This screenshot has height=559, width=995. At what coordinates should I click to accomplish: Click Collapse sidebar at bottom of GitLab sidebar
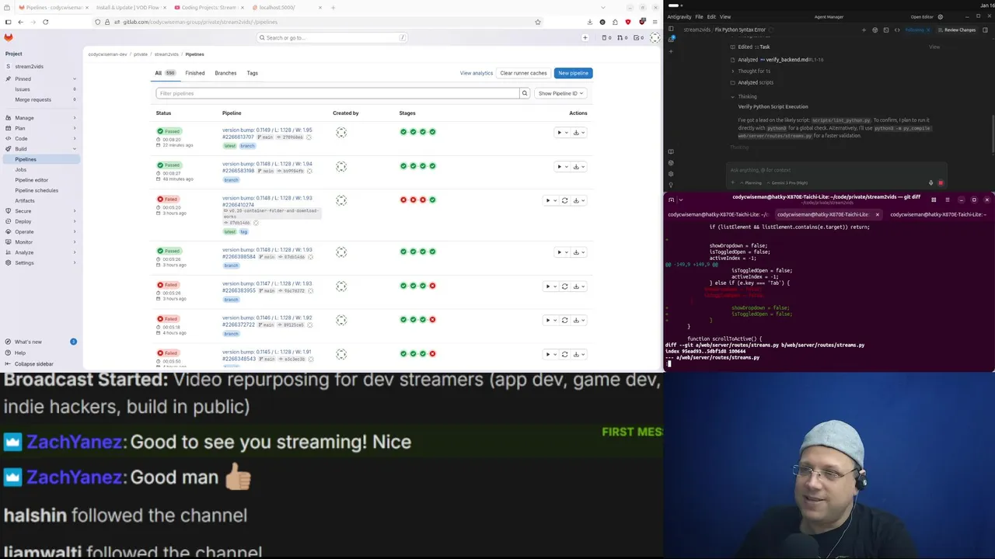click(x=30, y=364)
